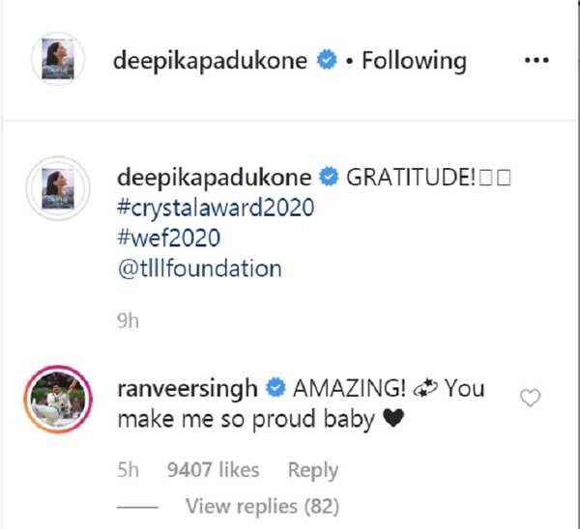Open ranveersingh username link

[188, 390]
